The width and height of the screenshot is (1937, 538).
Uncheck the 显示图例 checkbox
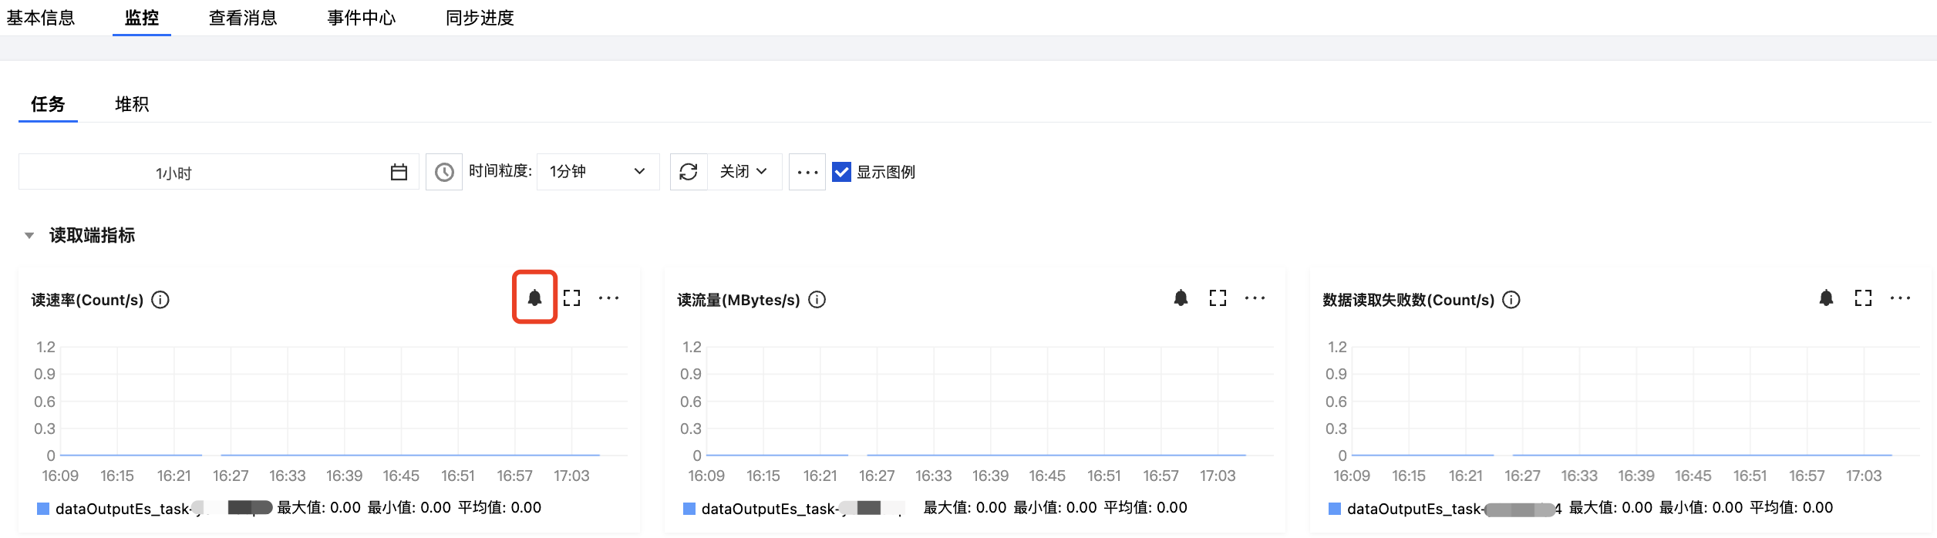pos(842,172)
